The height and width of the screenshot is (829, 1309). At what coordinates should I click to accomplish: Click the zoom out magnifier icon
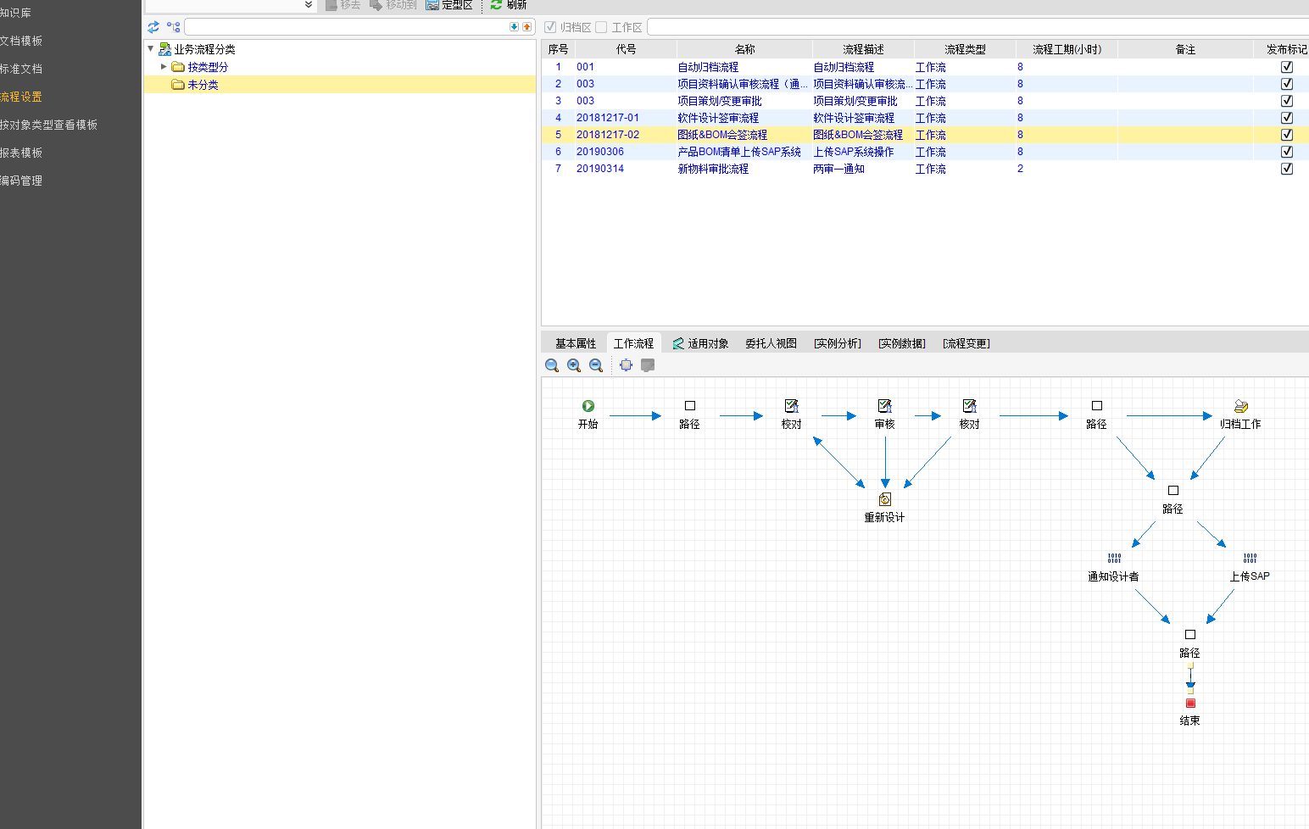(x=596, y=365)
